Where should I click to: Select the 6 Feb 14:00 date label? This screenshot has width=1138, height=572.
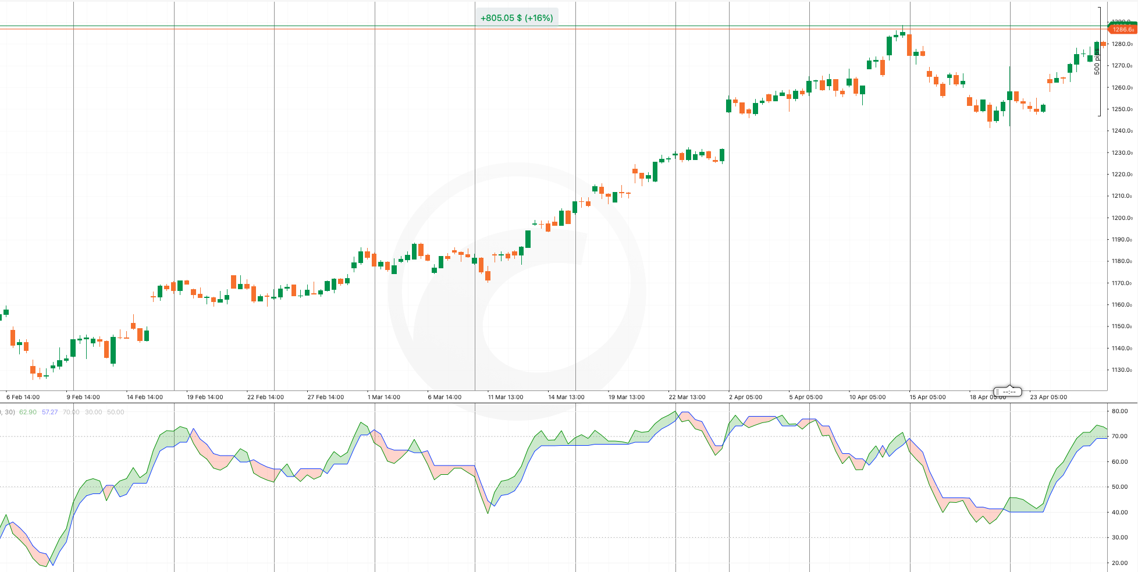pyautogui.click(x=22, y=397)
